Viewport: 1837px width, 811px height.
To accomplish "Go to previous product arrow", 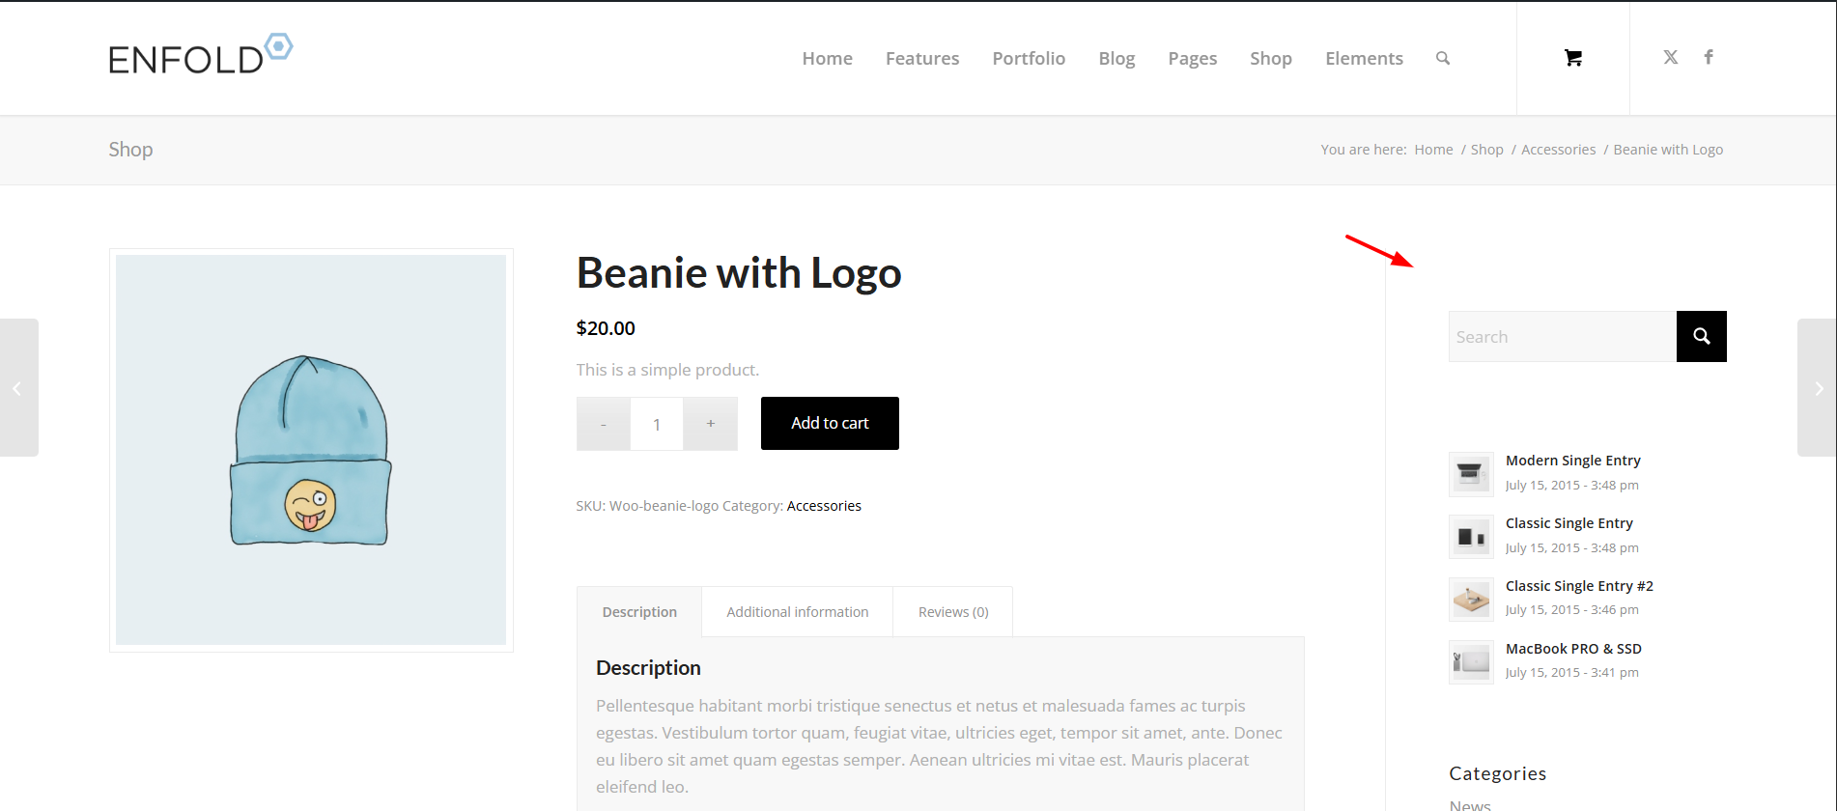I will pyautogui.click(x=17, y=388).
